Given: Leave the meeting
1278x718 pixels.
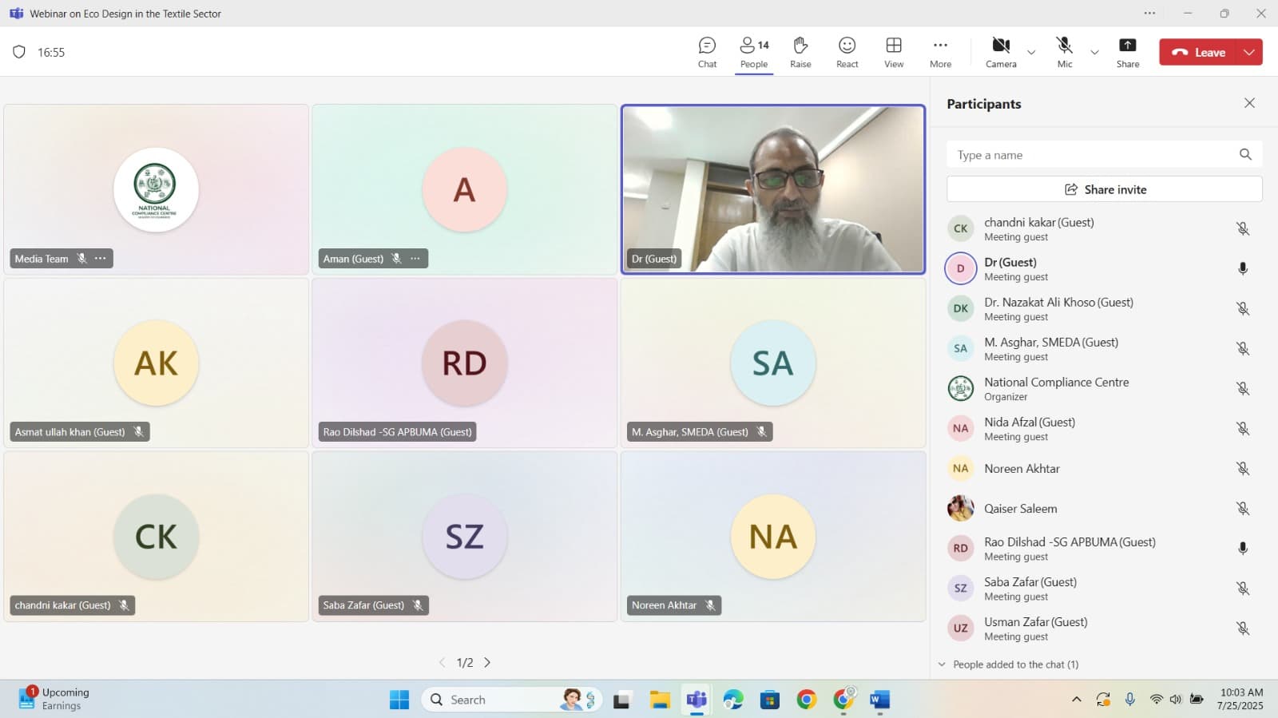Looking at the screenshot, I should tap(1198, 52).
